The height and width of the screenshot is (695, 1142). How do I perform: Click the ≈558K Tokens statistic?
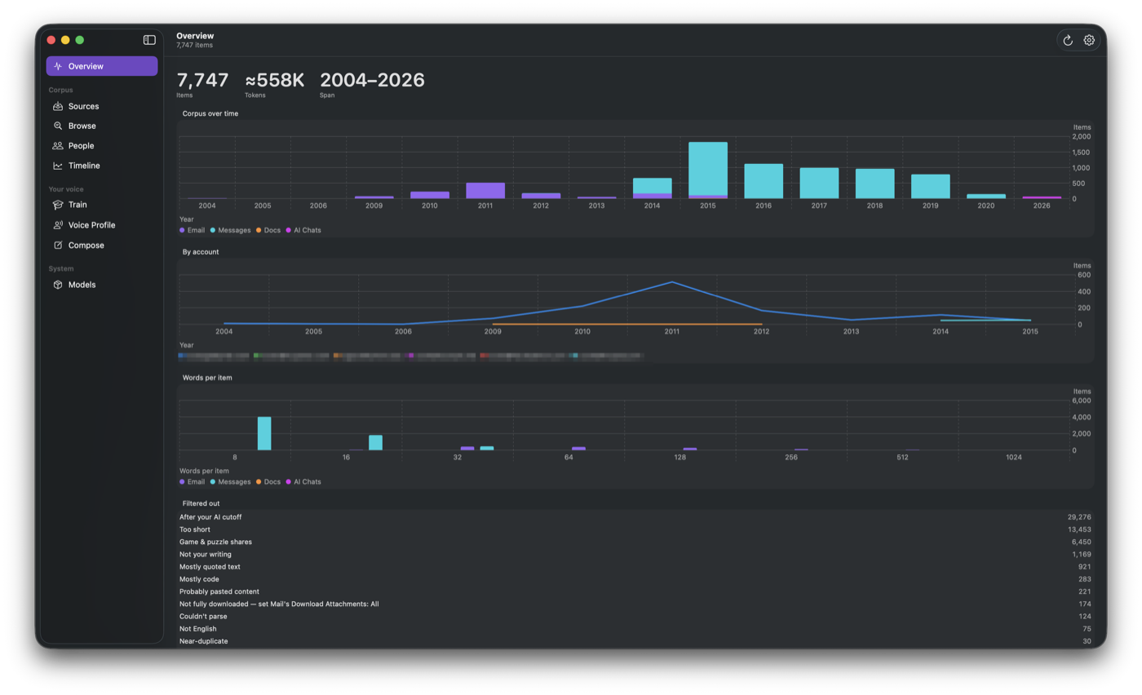click(275, 84)
